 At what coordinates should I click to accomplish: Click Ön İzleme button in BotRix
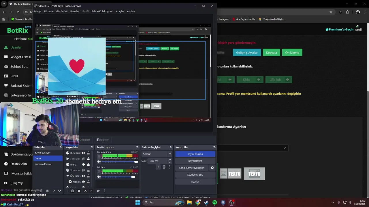pyautogui.click(x=292, y=53)
